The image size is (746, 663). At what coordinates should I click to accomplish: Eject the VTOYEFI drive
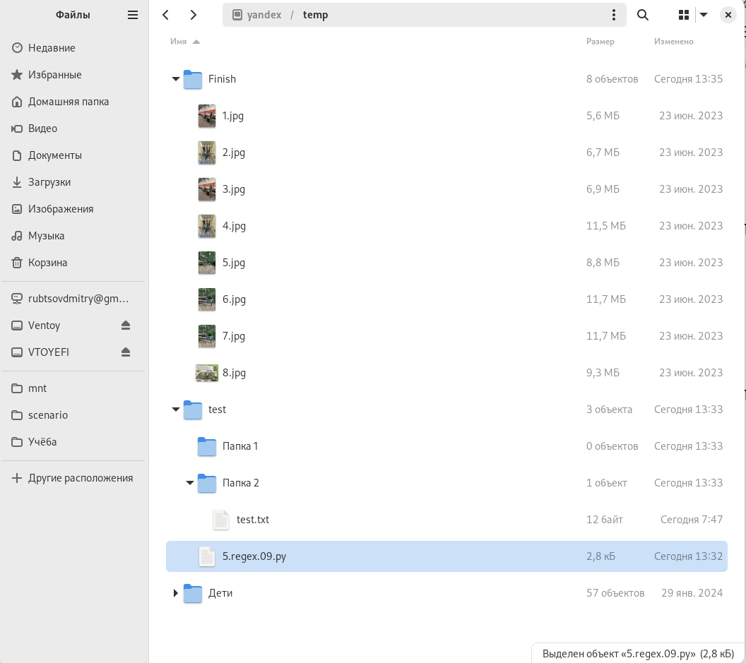(126, 352)
